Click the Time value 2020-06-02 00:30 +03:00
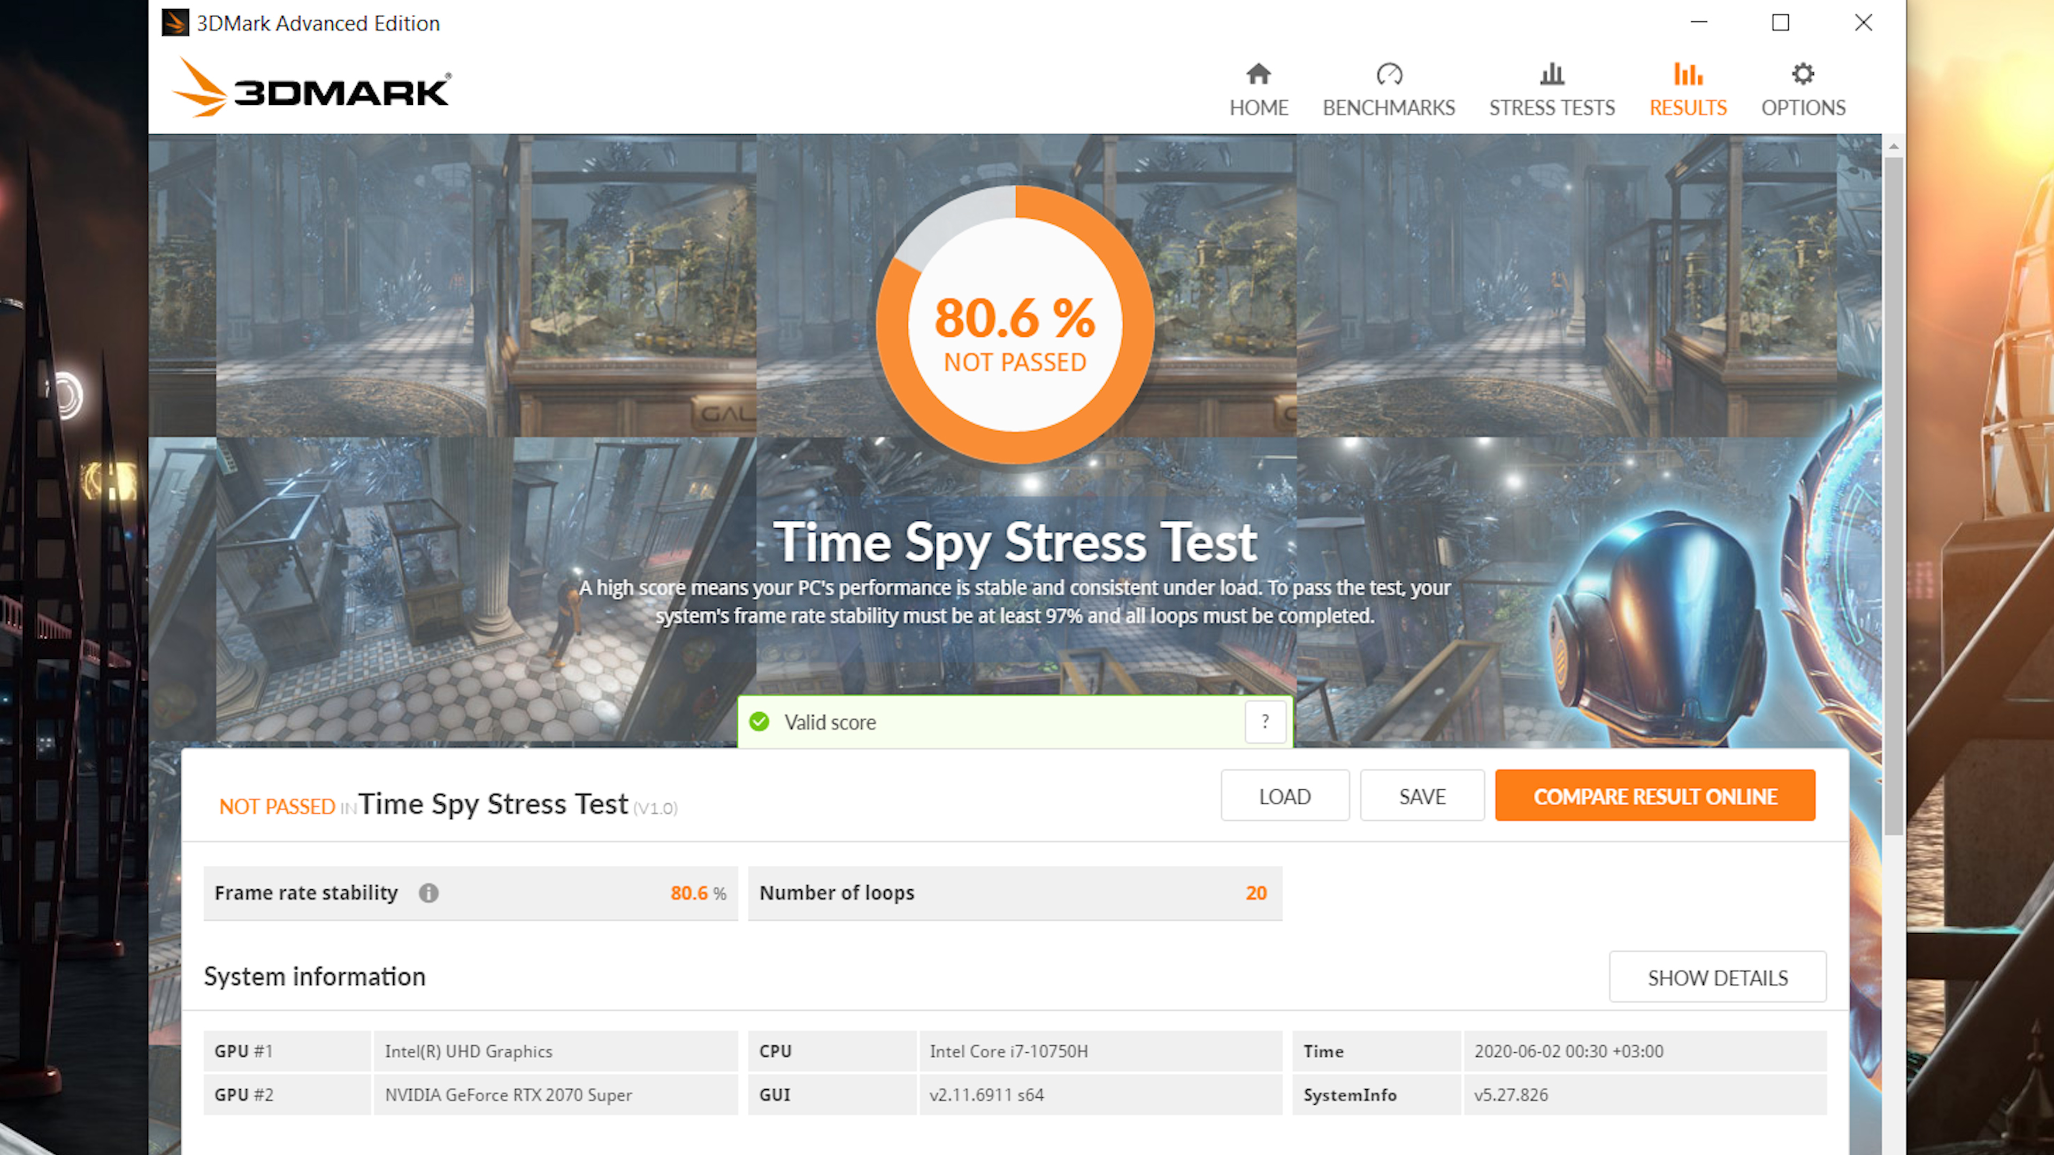Screen dimensions: 2054x1155 point(1644,1051)
